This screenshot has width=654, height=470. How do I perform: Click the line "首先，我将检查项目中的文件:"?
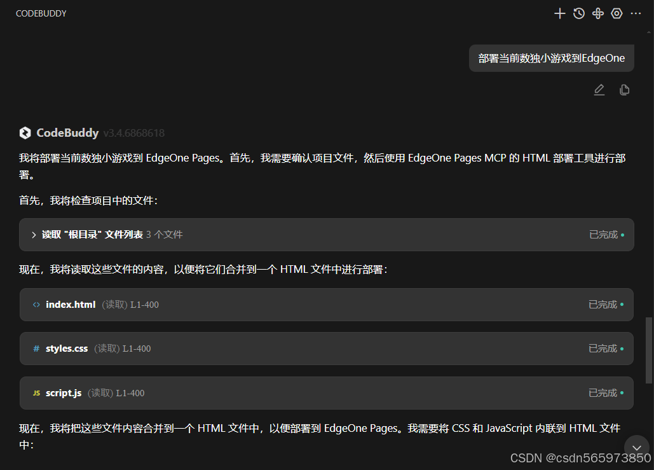[88, 201]
